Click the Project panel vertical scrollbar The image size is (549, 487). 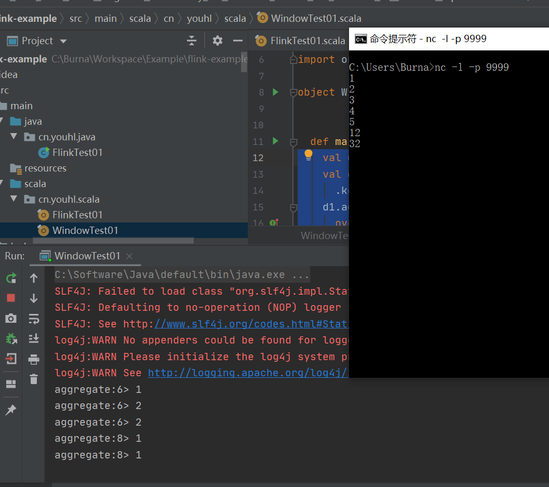(244, 62)
